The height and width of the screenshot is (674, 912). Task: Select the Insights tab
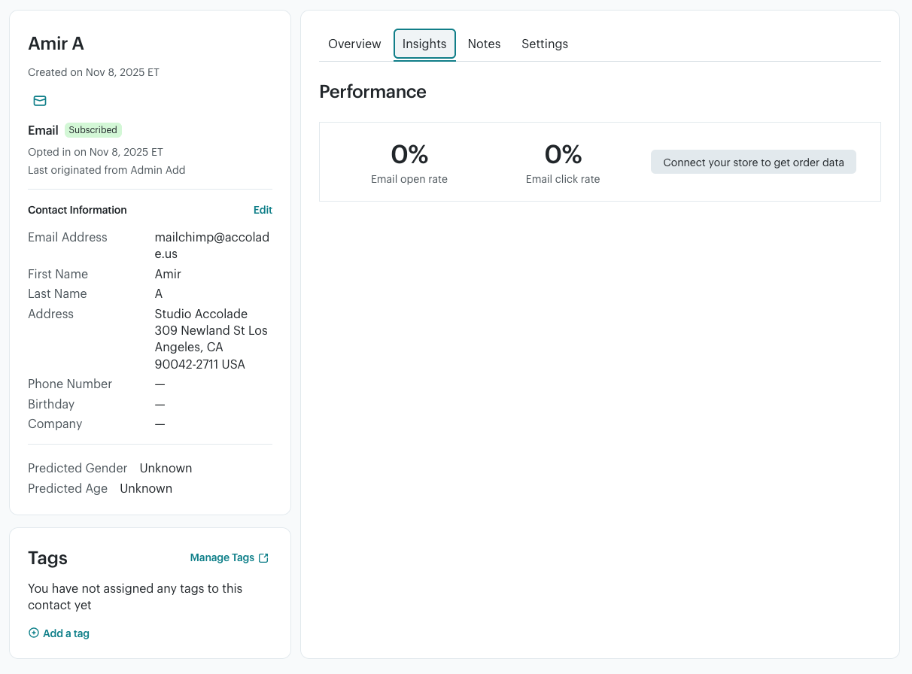point(424,44)
